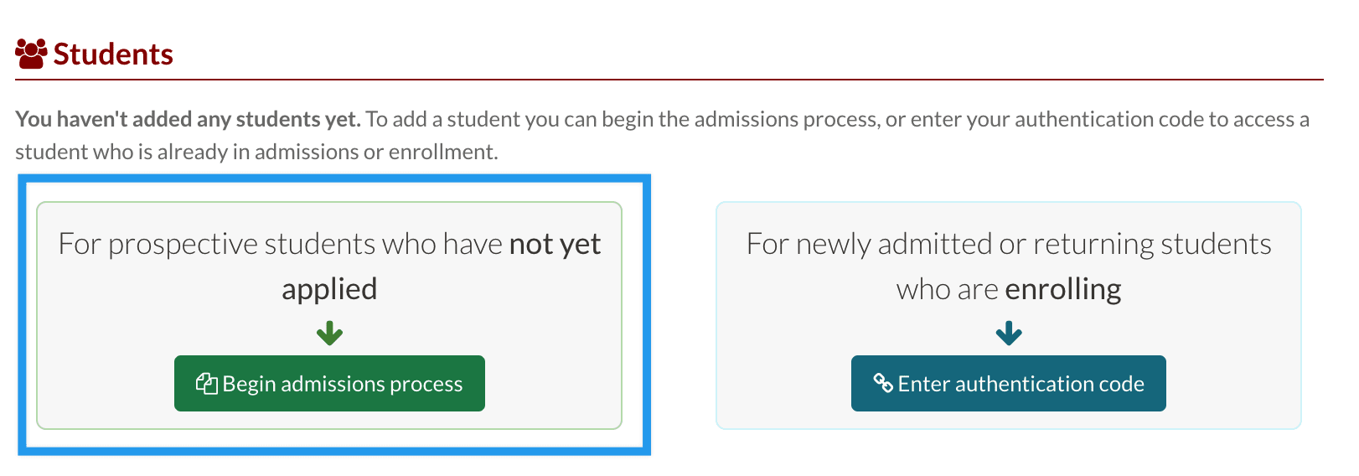Click the green down arrow icon
This screenshot has height=476, width=1359.
329,334
